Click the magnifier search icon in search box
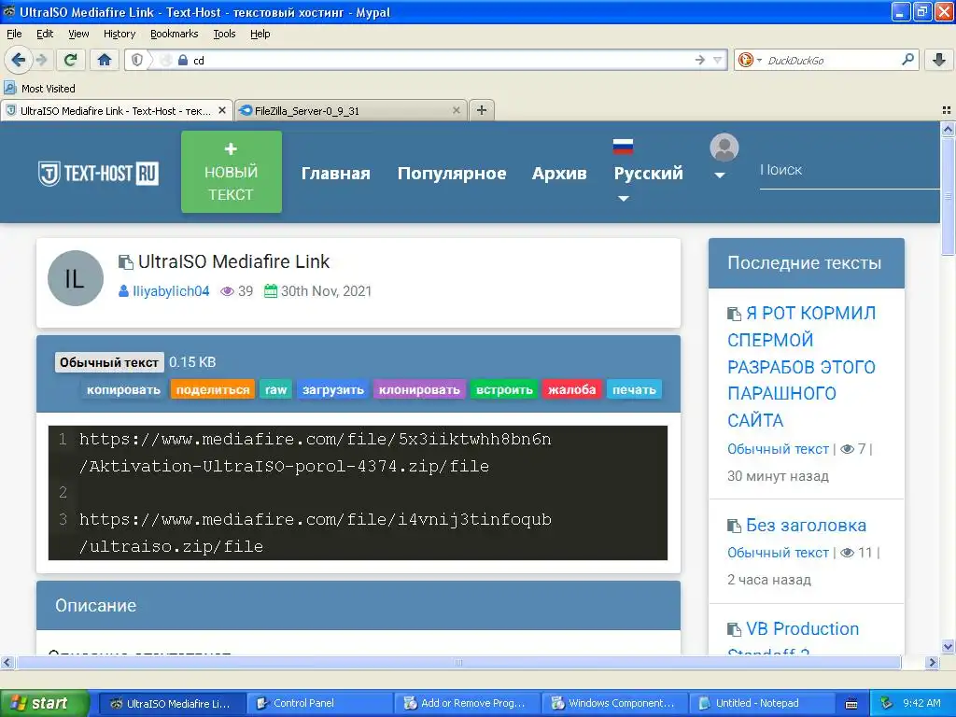 click(x=907, y=59)
